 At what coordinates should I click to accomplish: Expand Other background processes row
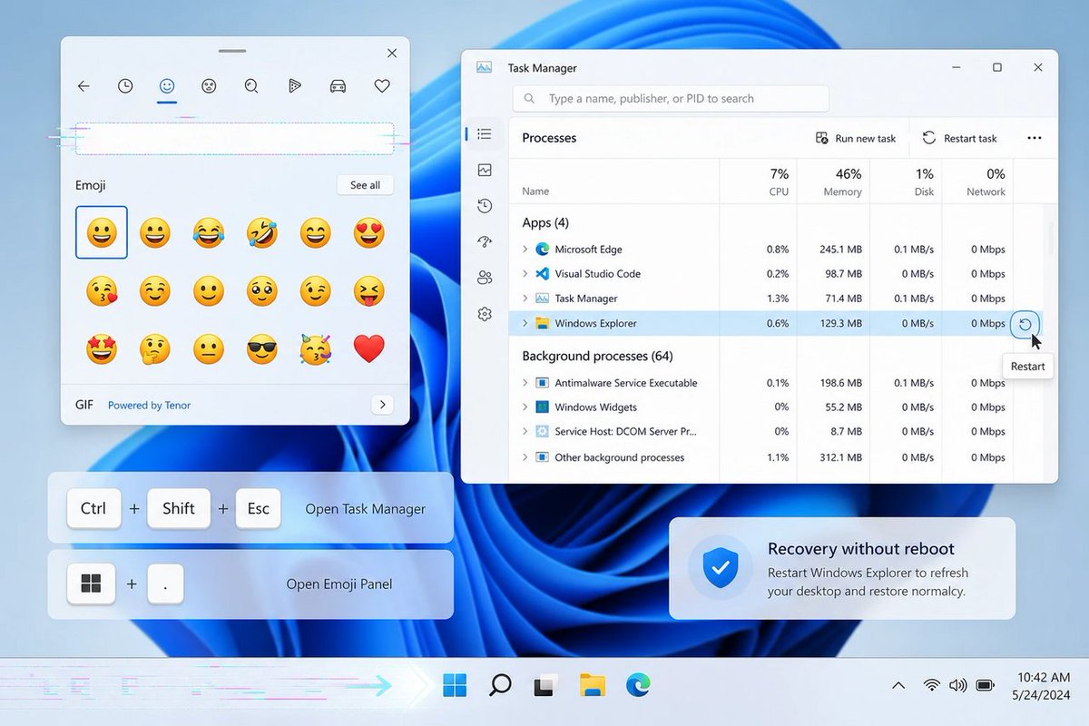pyautogui.click(x=525, y=457)
